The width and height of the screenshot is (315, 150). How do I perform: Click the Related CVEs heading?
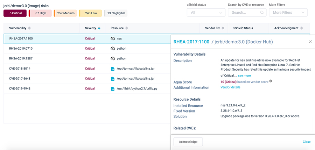click(185, 128)
